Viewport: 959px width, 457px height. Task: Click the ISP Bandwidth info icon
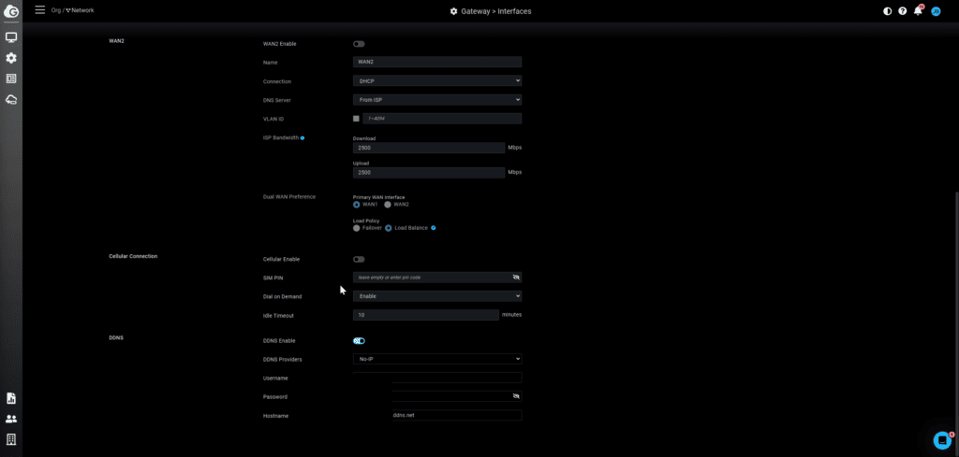[x=302, y=138]
